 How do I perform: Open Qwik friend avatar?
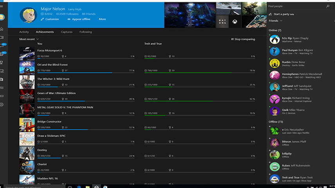[x=275, y=111]
